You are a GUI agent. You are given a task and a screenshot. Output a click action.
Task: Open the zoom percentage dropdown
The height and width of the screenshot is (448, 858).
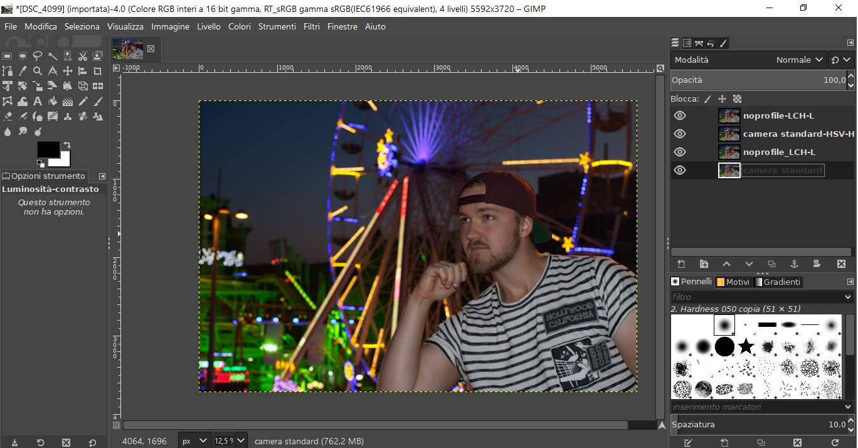[241, 441]
